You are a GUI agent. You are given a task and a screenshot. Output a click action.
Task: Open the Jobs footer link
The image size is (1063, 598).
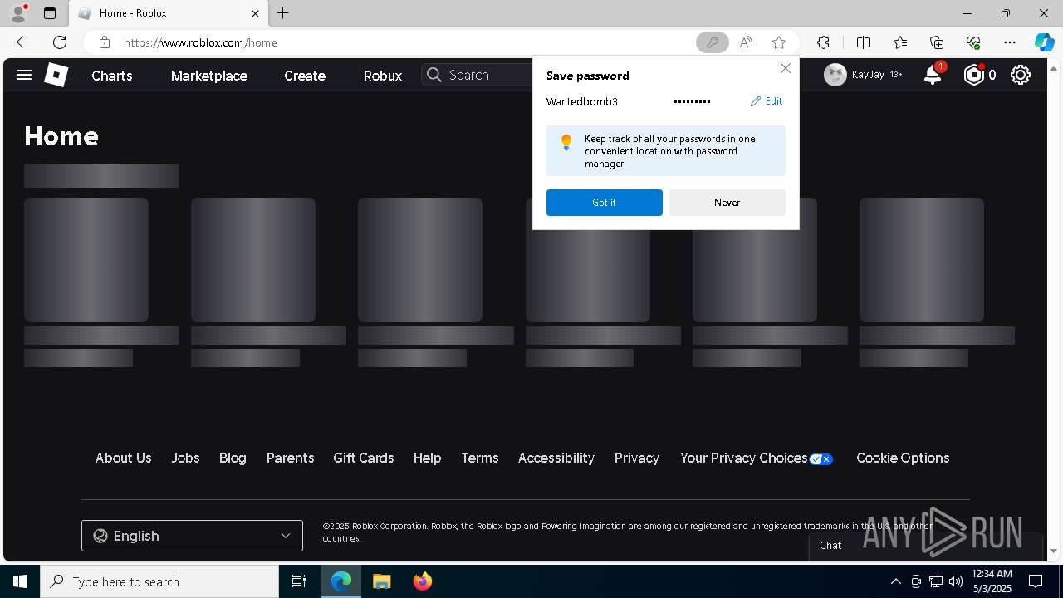185,458
